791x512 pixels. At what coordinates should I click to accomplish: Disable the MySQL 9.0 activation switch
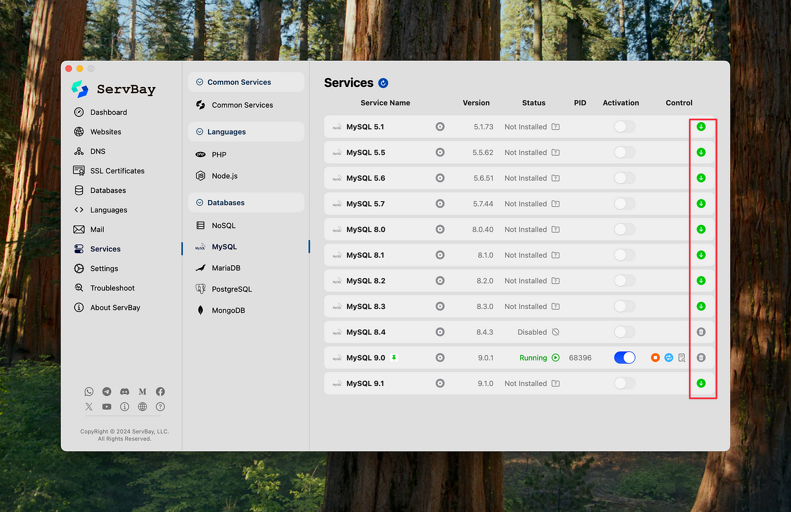[x=624, y=358]
